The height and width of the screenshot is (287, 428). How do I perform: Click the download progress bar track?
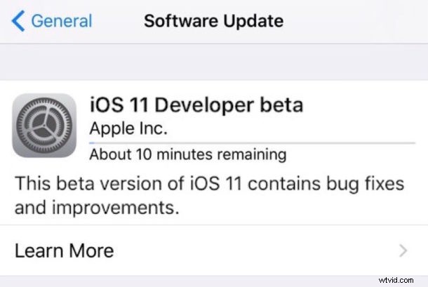[252, 143]
